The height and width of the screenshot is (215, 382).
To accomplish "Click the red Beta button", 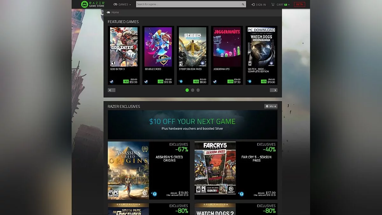I will (299, 4).
